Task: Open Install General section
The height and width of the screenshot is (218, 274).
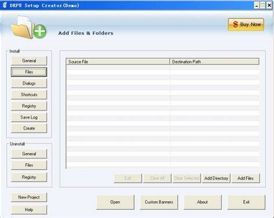Action: [x=29, y=60]
